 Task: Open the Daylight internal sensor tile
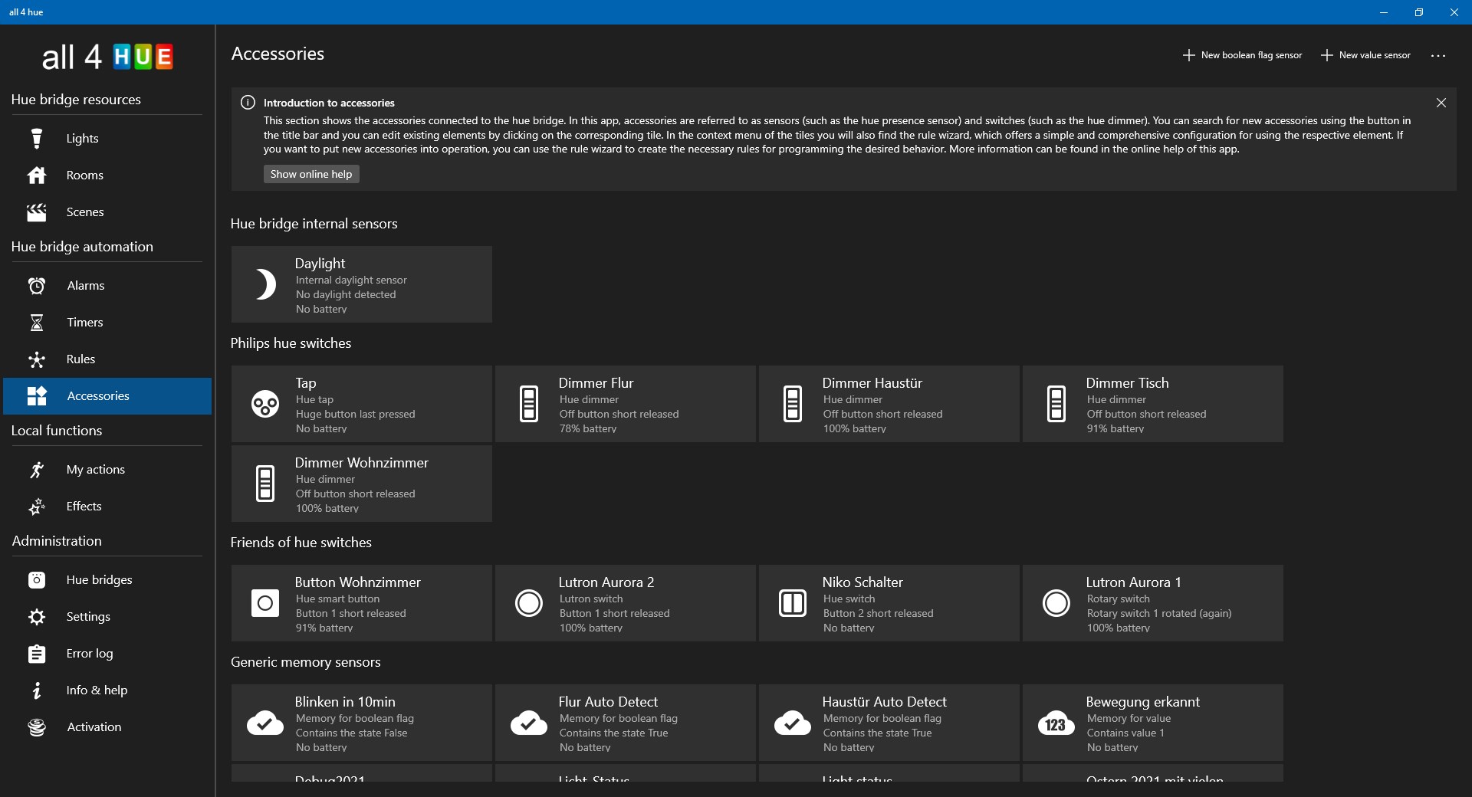tap(361, 284)
